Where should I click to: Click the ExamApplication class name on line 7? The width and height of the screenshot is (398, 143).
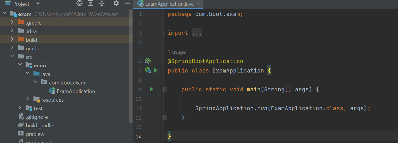click(x=238, y=71)
